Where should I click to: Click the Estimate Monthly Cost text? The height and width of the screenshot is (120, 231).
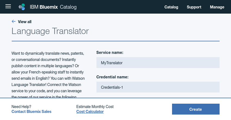pos(95,107)
